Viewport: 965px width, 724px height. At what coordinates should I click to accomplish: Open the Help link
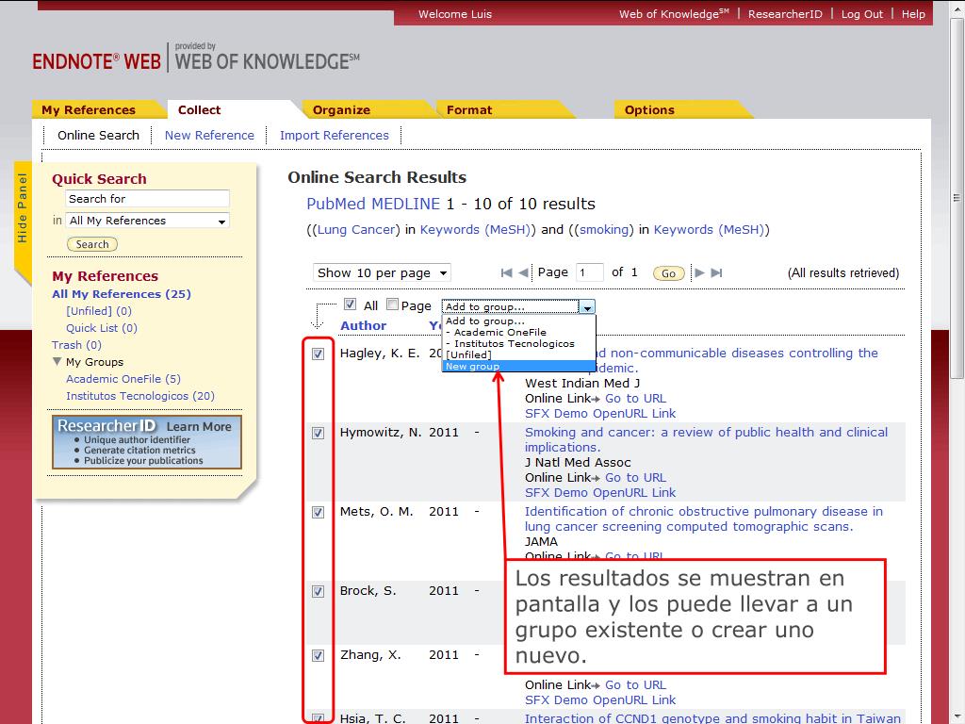(913, 14)
